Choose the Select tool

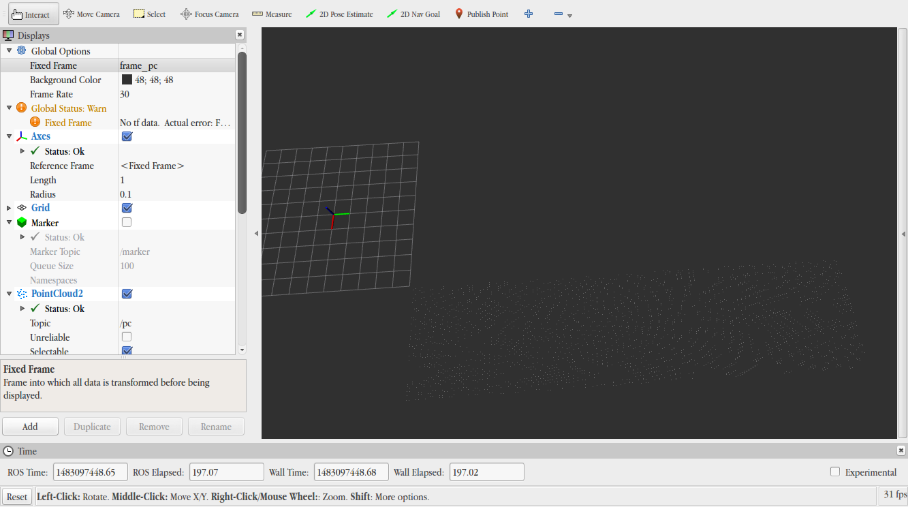pos(149,14)
